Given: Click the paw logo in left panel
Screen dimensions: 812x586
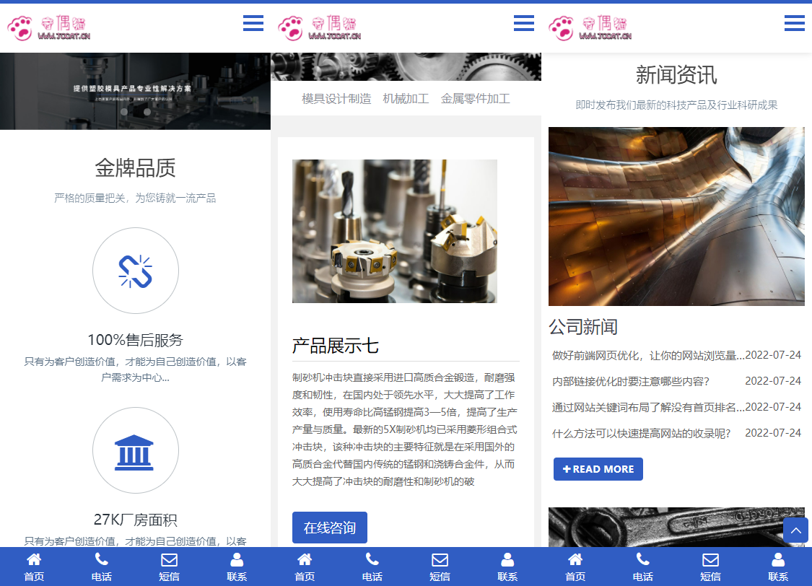Looking at the screenshot, I should (48, 28).
